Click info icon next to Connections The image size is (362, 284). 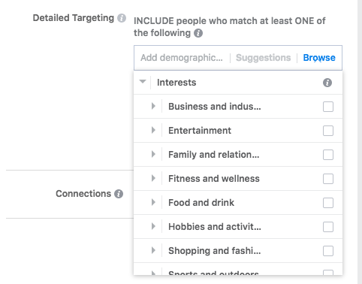tap(119, 194)
